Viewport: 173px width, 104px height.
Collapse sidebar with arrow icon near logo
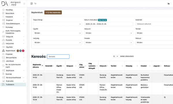pyautogui.click(x=24, y=4)
